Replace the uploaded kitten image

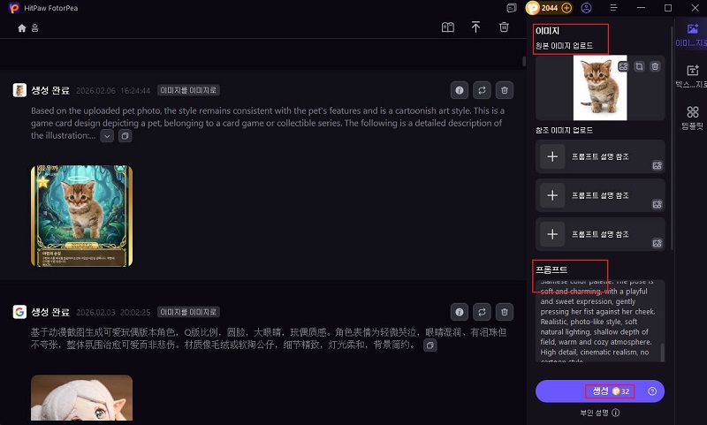coord(623,66)
